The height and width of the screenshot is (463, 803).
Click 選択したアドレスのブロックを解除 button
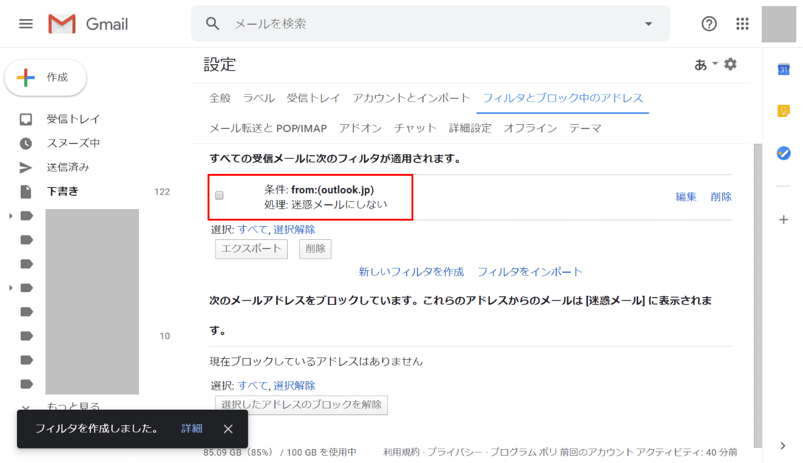click(302, 404)
